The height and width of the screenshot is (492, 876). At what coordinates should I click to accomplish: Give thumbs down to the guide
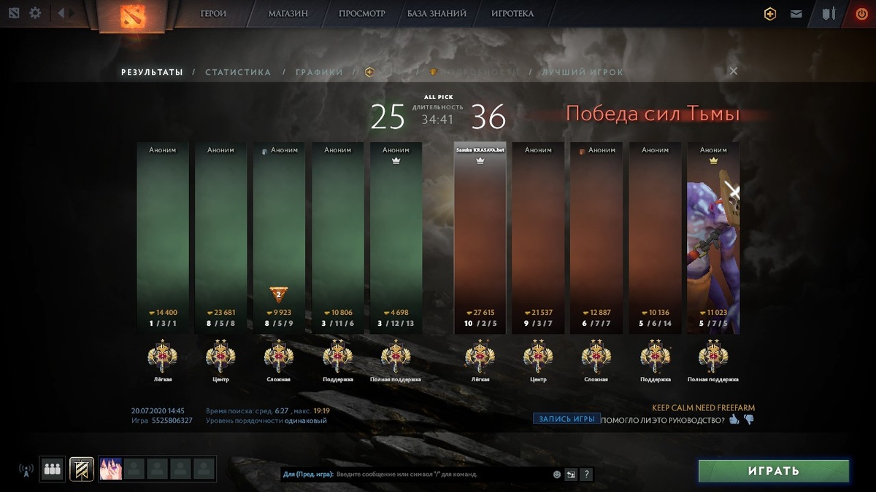tap(748, 419)
